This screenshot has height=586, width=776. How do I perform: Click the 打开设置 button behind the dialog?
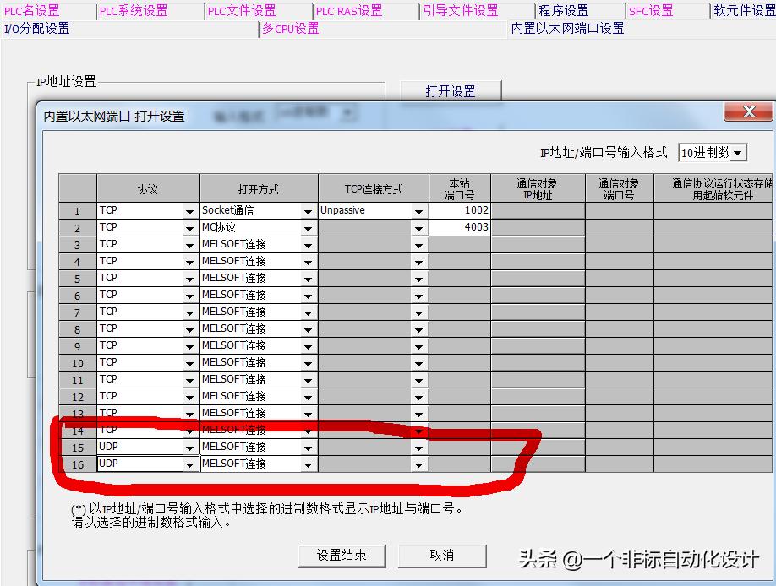[451, 91]
